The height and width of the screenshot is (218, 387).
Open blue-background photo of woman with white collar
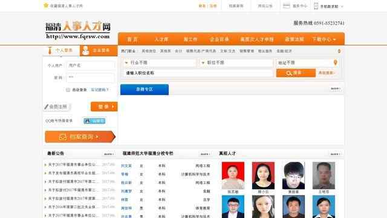pos(324,206)
